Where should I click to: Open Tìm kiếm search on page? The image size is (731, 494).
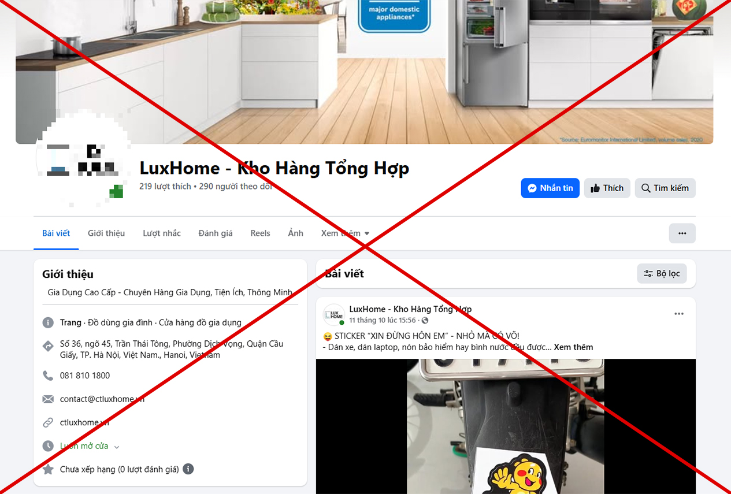pos(665,188)
